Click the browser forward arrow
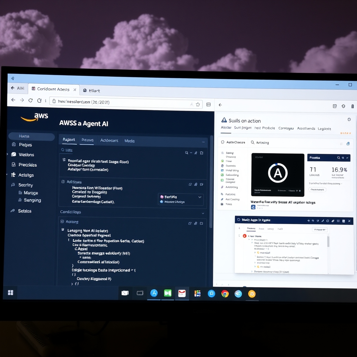The height and width of the screenshot is (357, 357). (22, 100)
